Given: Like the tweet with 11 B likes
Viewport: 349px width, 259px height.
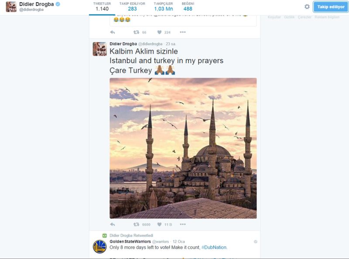Looking at the screenshot, I should click(159, 224).
